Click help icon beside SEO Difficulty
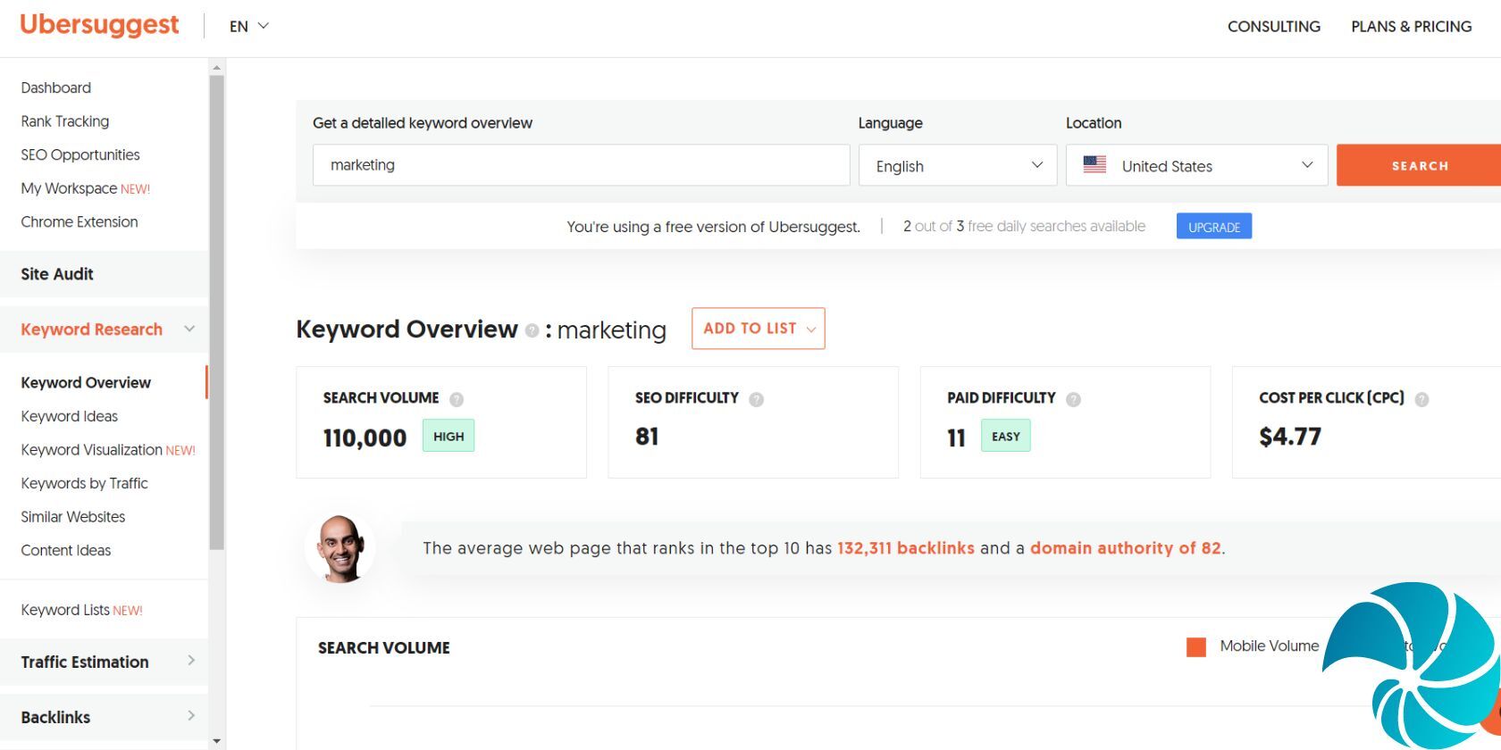The image size is (1501, 750). coord(756,399)
